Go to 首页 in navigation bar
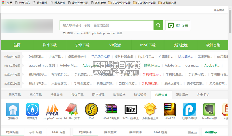The height and width of the screenshot is (136, 232). (x=17, y=45)
